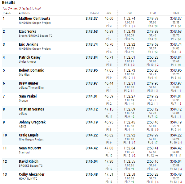Viewport: 185px width, 184px height.
Task: Click green up arrow in Centrowitz 1500 split
Action: (x=178, y=26)
